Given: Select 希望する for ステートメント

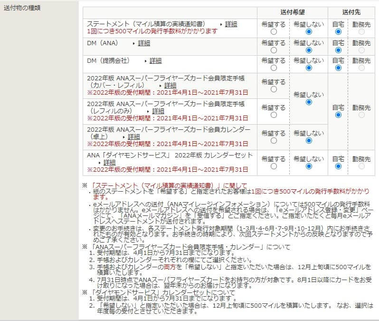Looking at the screenshot, I should coord(274,32).
